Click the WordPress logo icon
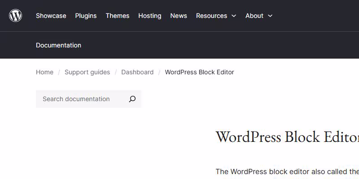 coord(16,16)
